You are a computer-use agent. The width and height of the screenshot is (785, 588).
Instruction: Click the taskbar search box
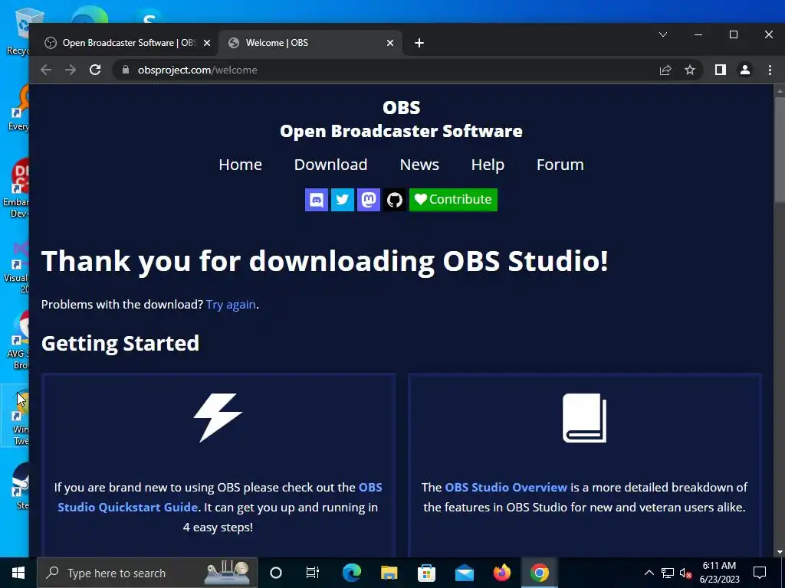tap(147, 573)
